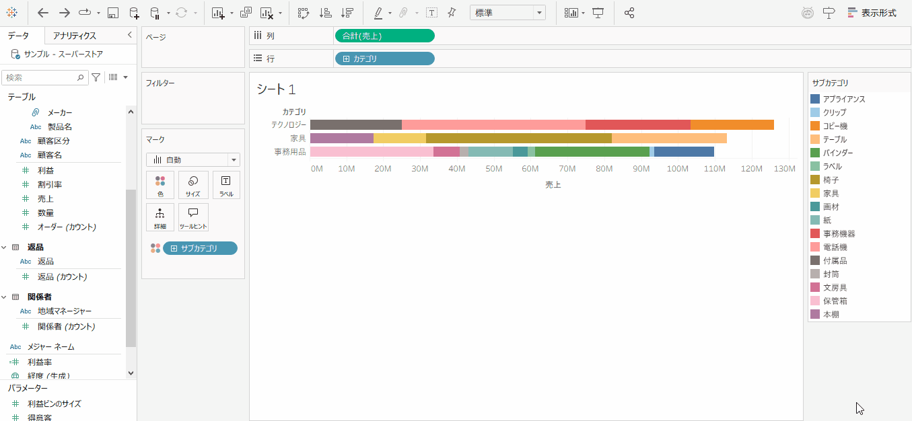Switch to the データ tab
This screenshot has width=912, height=421.
point(18,36)
